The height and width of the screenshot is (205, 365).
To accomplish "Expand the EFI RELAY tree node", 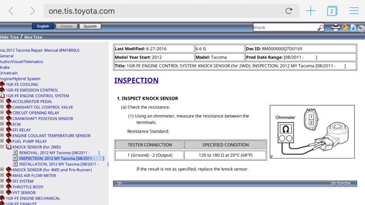I will click(2, 130).
